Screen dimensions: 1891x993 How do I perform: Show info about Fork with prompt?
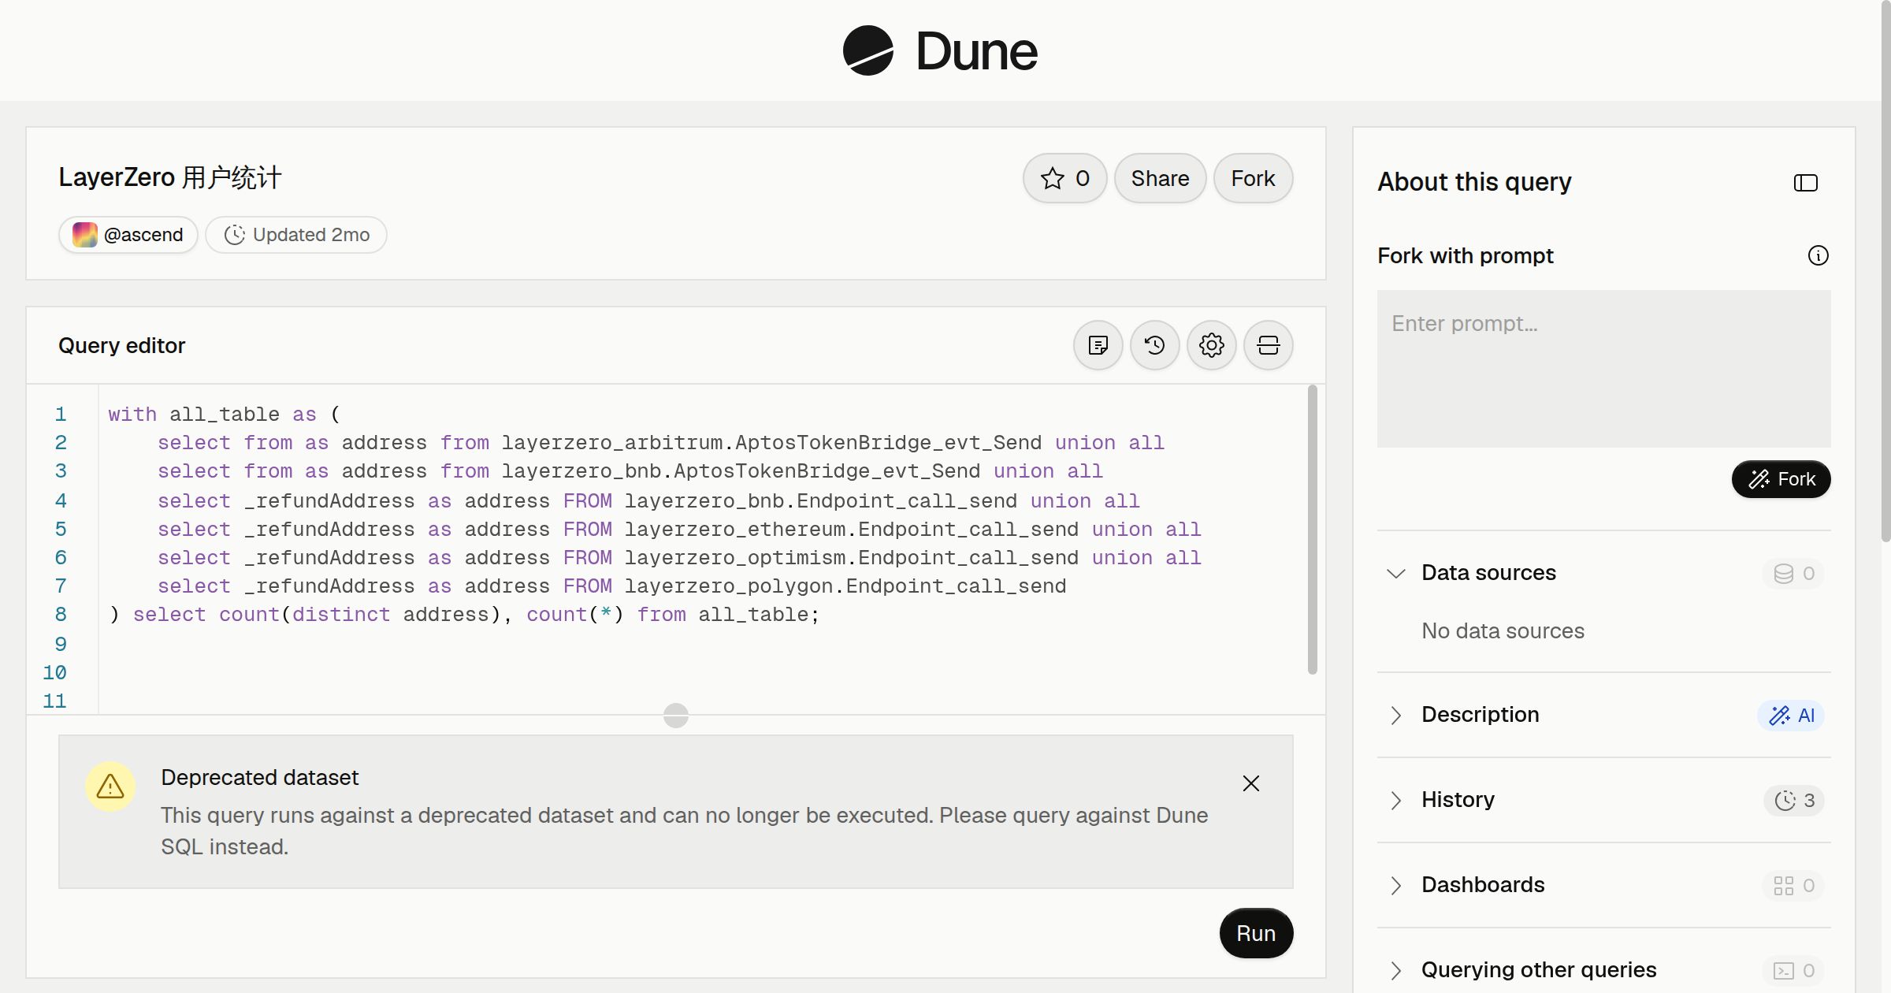click(1818, 255)
